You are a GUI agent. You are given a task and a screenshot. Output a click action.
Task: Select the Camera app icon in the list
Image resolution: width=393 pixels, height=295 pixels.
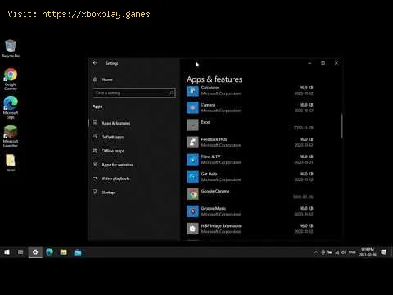[192, 107]
